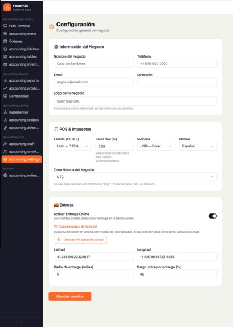Click the Subir logo URL field
Screen dimensions: 233x327
[136, 101]
